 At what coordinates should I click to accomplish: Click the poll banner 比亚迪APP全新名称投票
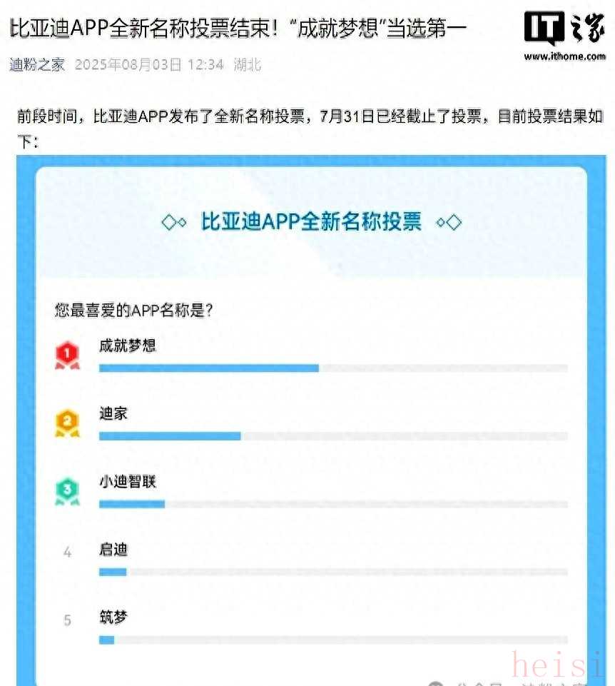pyautogui.click(x=312, y=221)
